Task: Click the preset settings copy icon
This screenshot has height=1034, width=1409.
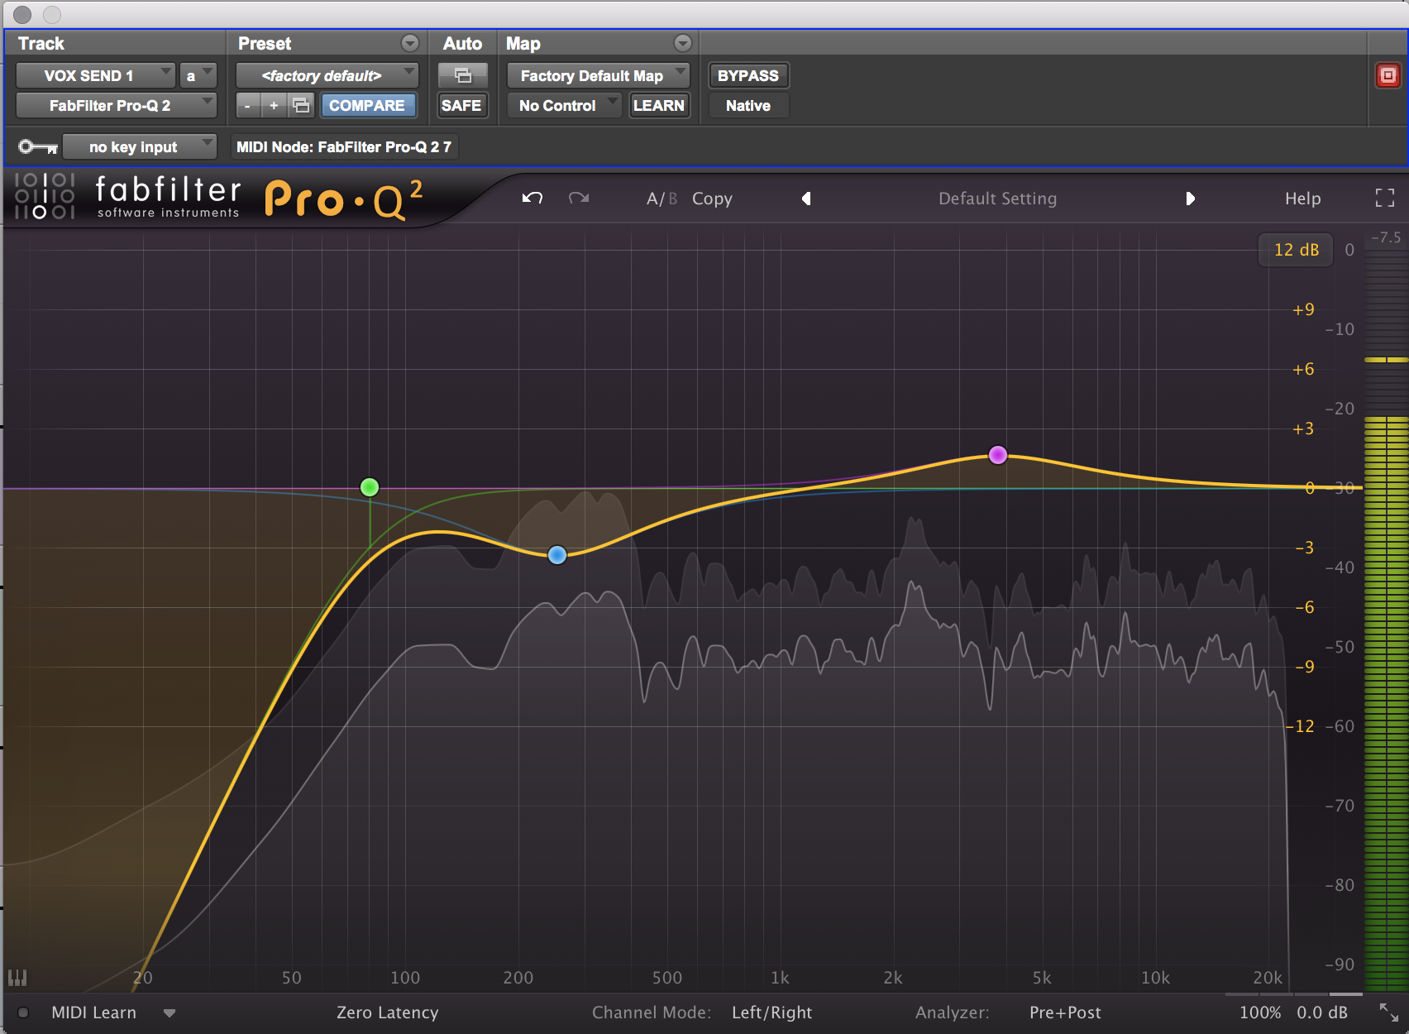Action: [302, 105]
